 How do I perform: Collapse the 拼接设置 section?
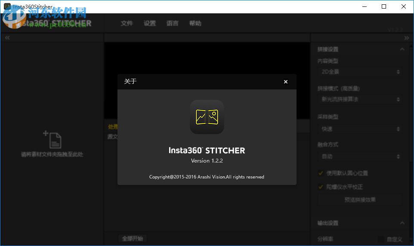pyautogui.click(x=402, y=49)
